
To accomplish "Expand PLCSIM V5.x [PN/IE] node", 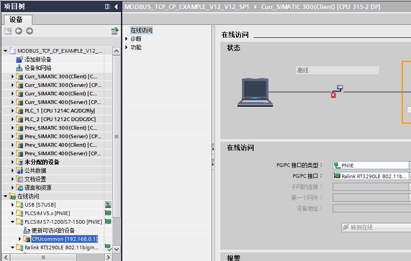I will (x=12, y=213).
